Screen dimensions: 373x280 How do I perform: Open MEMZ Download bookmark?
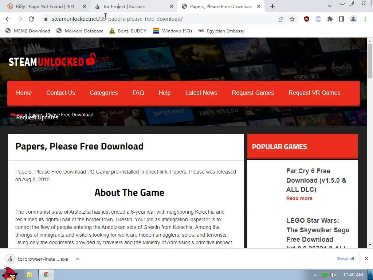[x=28, y=31]
